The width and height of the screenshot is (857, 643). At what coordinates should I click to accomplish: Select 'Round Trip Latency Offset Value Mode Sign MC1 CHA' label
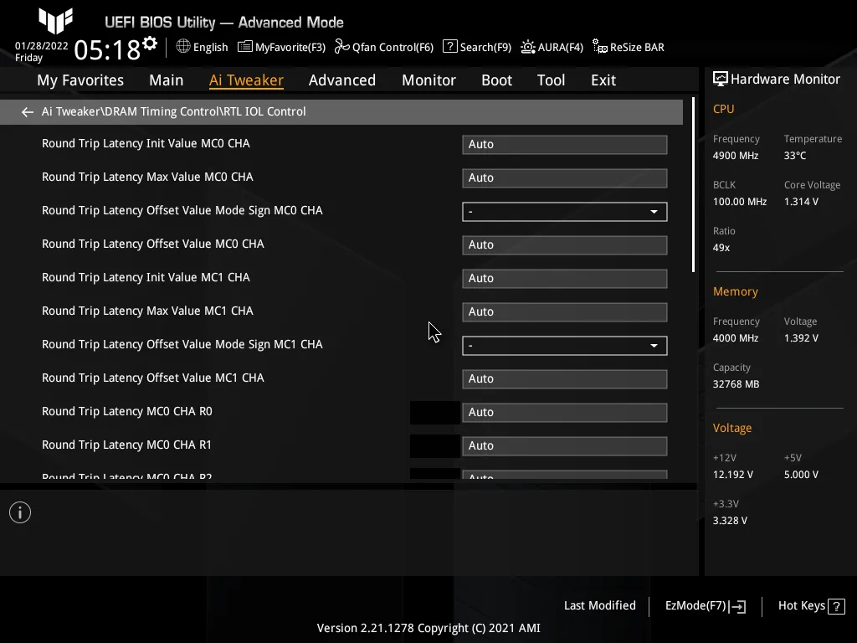182,344
